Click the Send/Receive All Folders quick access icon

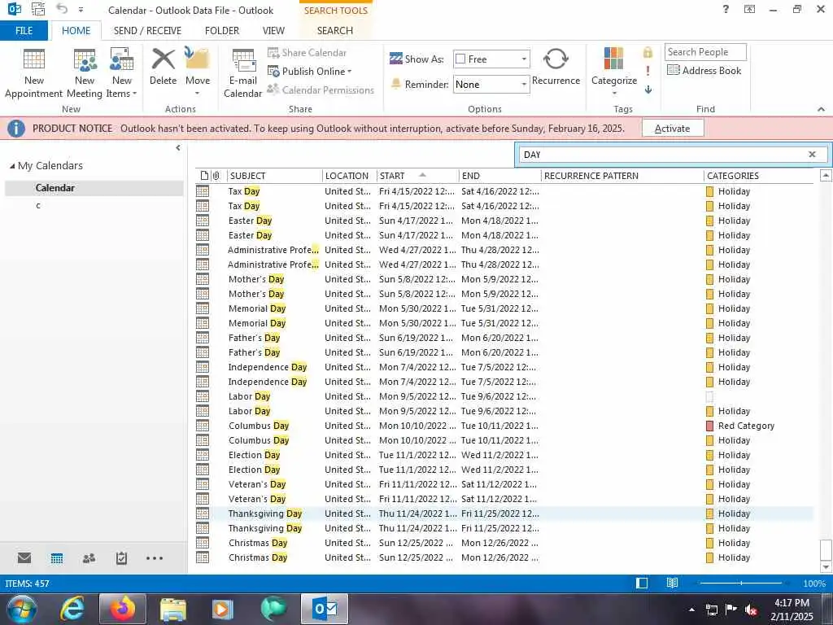tap(38, 9)
